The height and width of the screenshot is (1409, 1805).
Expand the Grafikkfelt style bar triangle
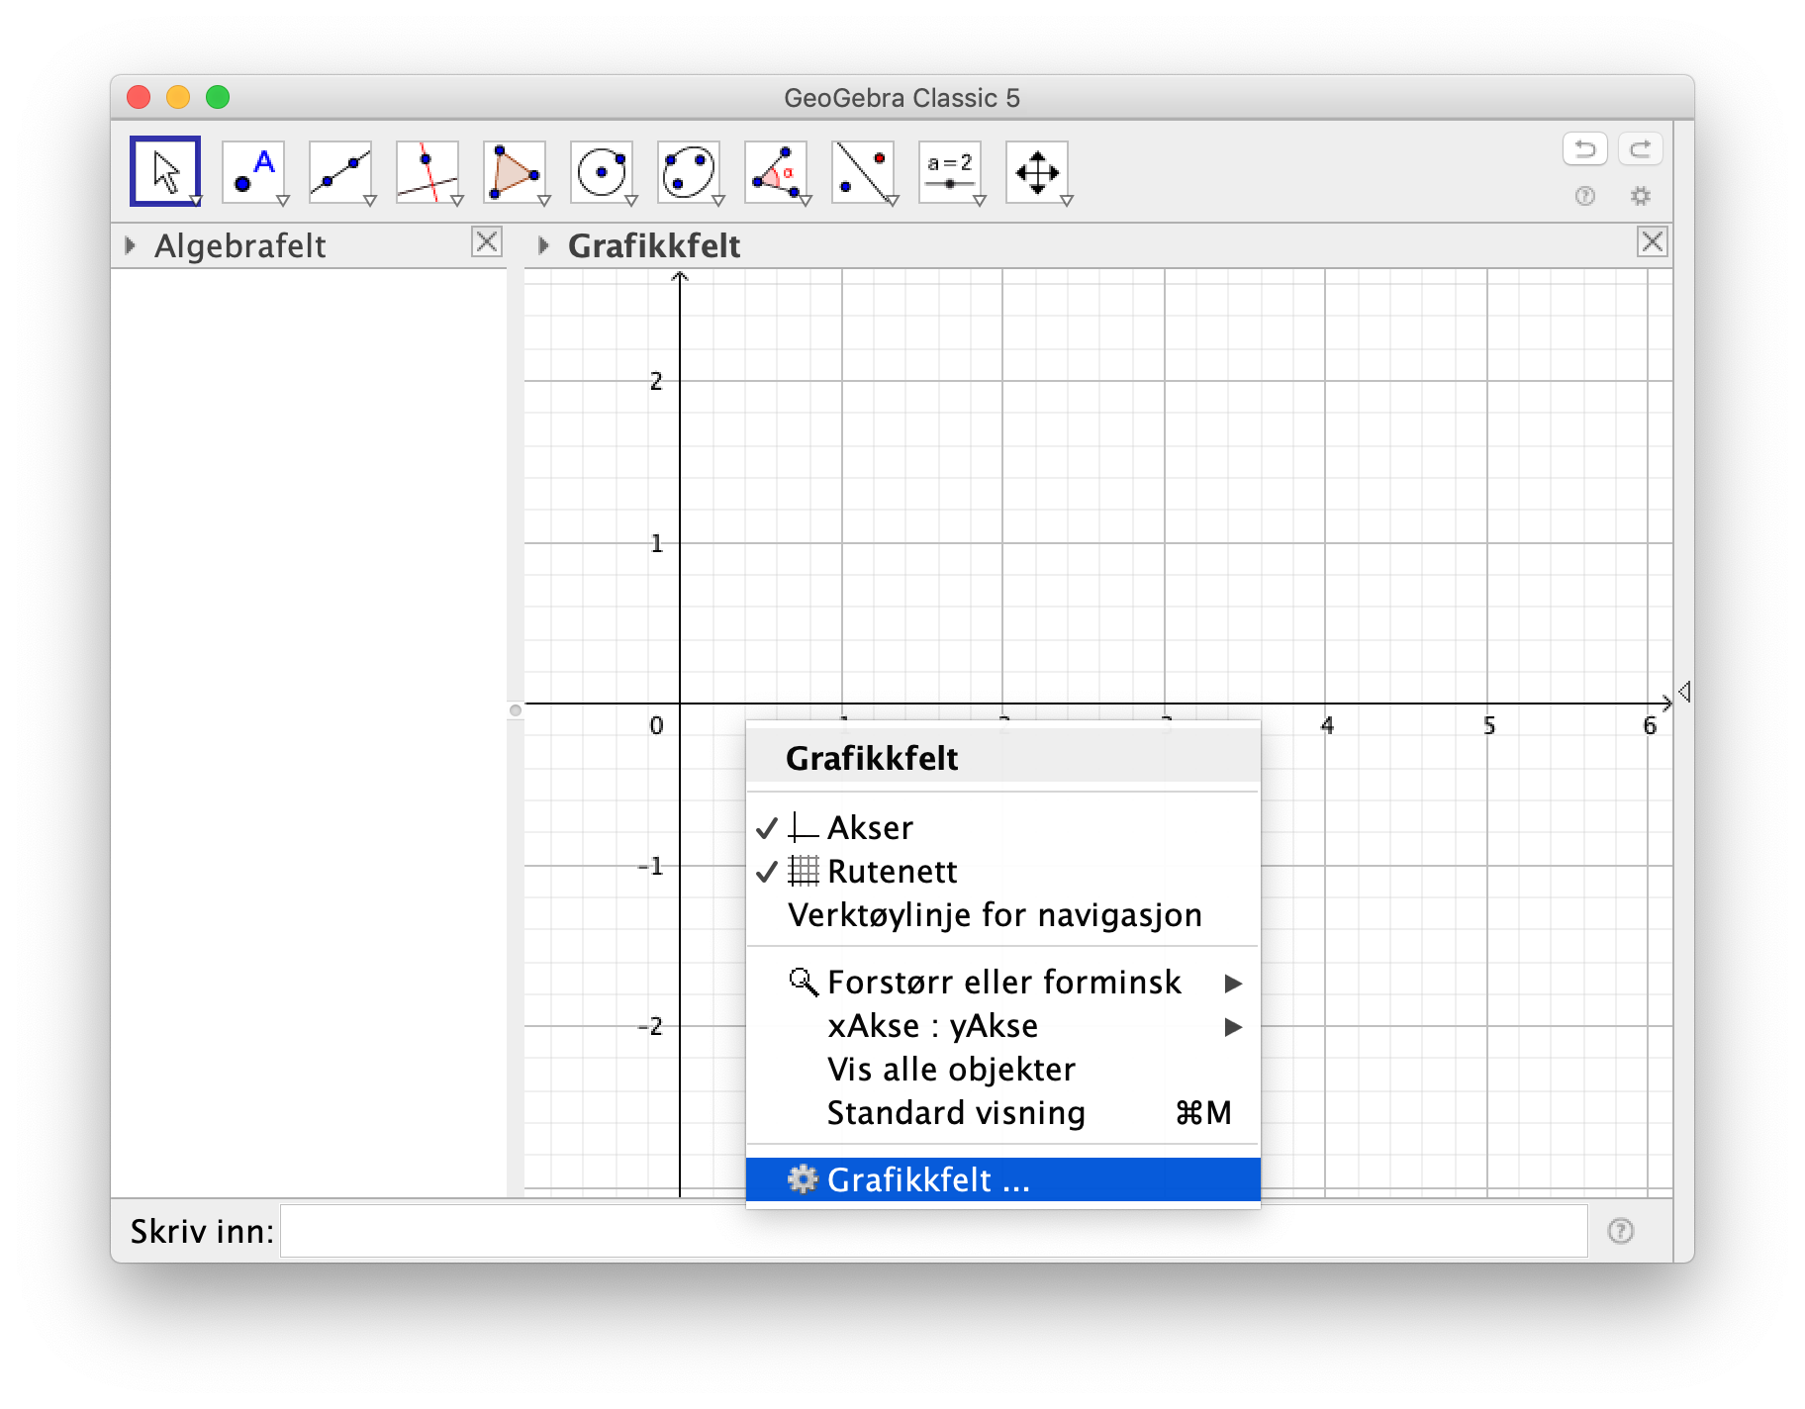point(543,245)
